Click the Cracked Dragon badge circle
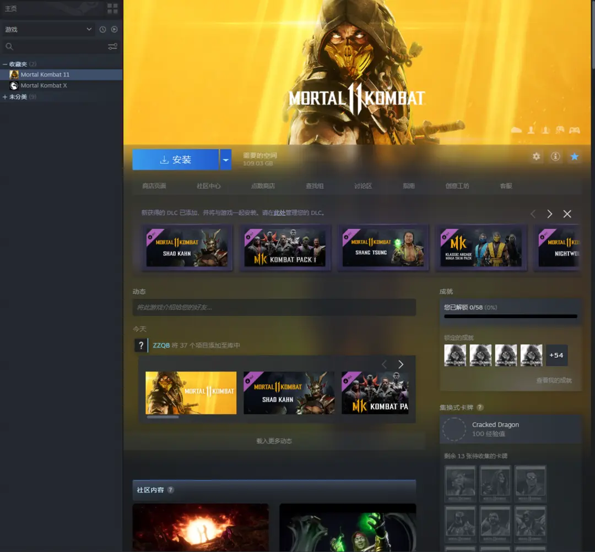595x552 pixels. (x=454, y=429)
